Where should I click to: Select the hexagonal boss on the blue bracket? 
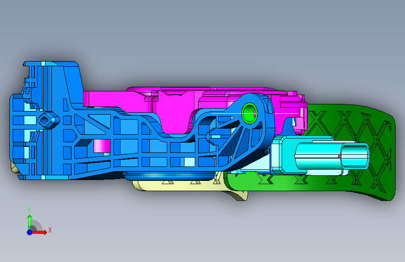(x=49, y=120)
